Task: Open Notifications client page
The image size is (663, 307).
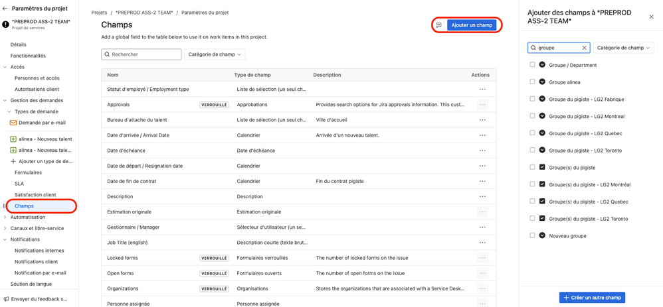Action: click(37, 262)
